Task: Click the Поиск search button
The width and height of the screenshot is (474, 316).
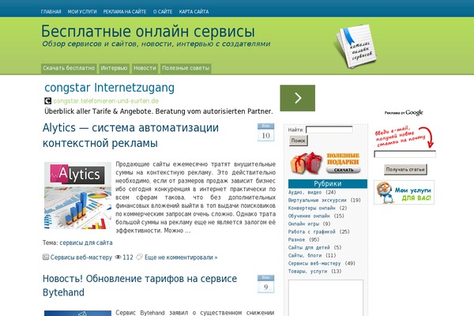Action: (x=299, y=141)
